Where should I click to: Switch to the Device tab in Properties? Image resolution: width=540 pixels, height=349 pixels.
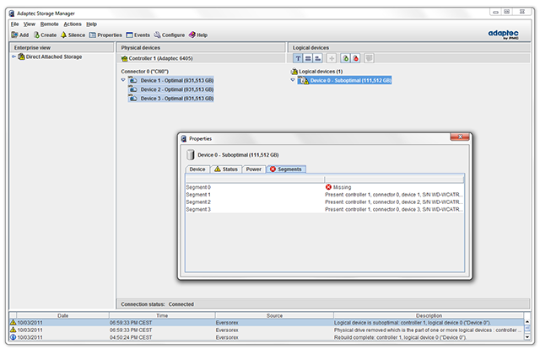click(x=197, y=169)
